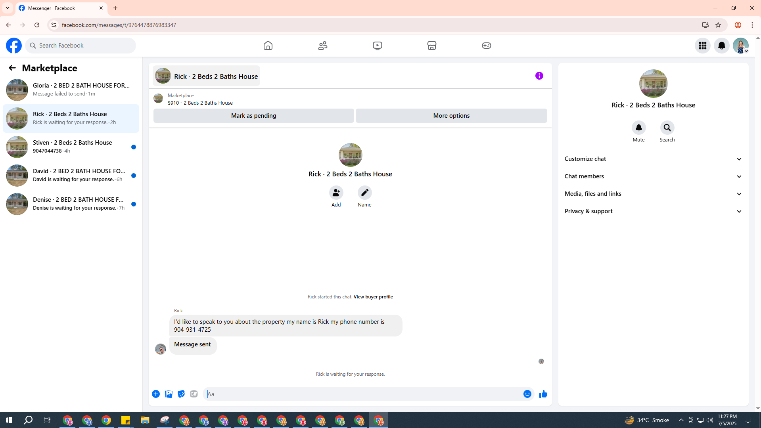
Task: Click the Rick · 2 Beds 2 Baths House header button
Action: point(207,76)
